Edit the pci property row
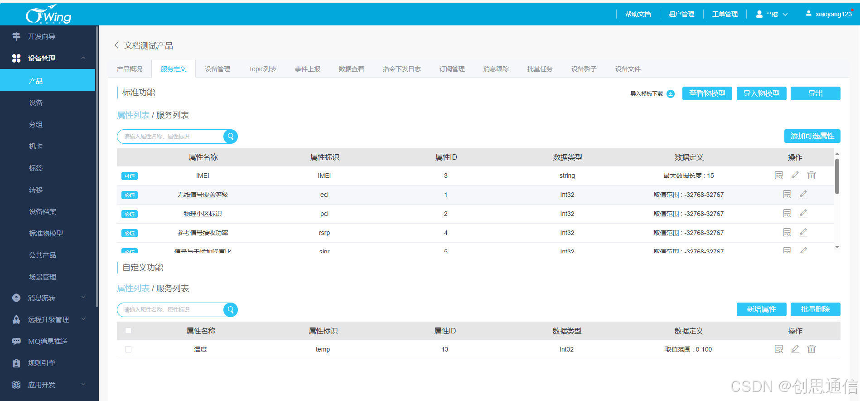Image resolution: width=860 pixels, height=401 pixels. 803,214
